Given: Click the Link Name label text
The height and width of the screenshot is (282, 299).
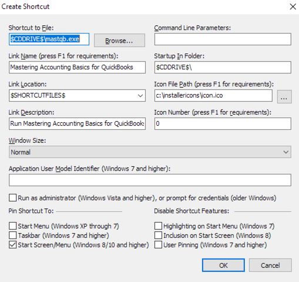Looking at the screenshot, I should coord(63,56).
